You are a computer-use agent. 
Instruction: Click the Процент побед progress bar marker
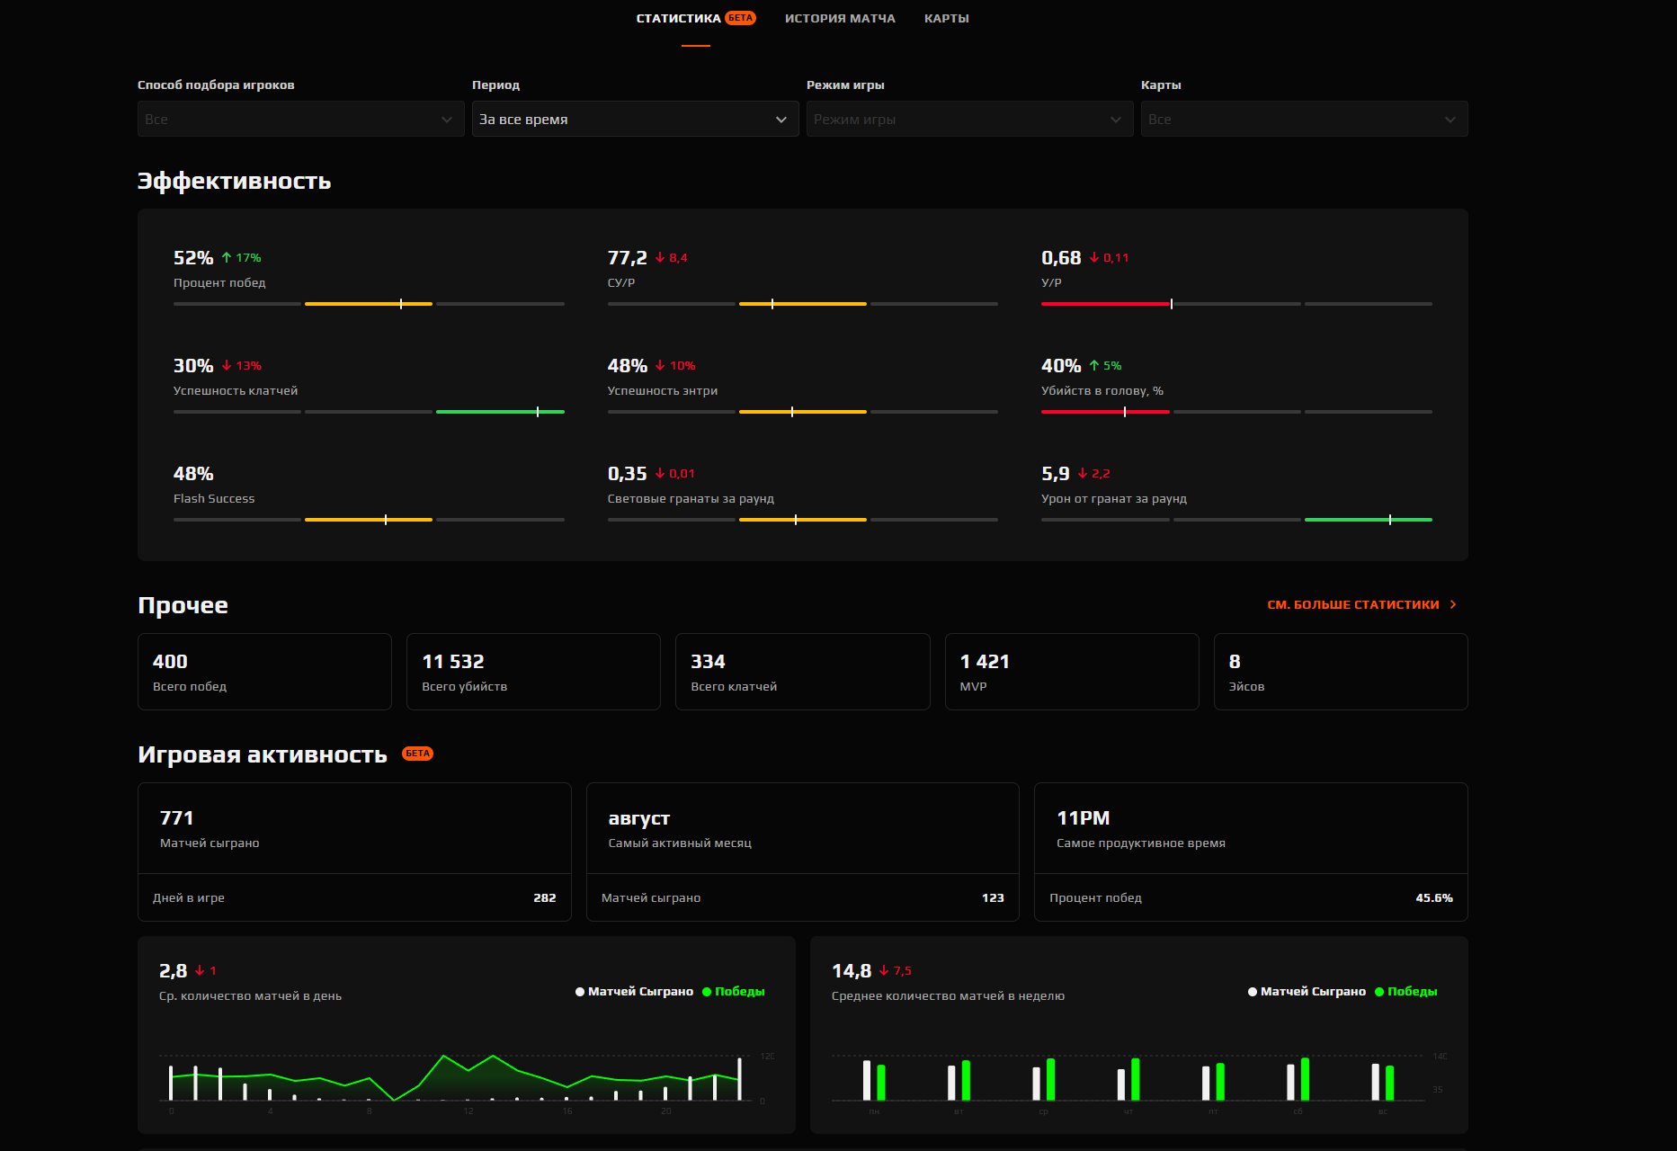[x=401, y=304]
